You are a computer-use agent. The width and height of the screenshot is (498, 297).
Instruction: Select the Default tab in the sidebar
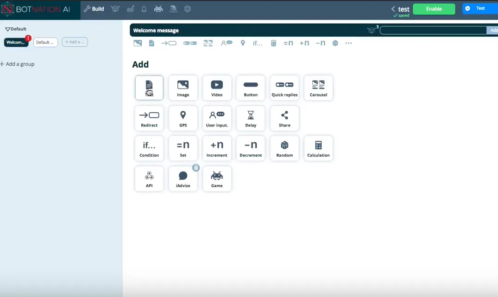click(45, 42)
